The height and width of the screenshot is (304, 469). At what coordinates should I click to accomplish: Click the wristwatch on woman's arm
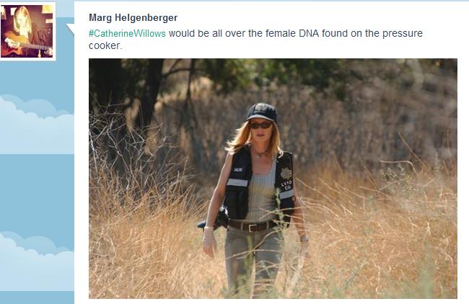tap(304, 239)
